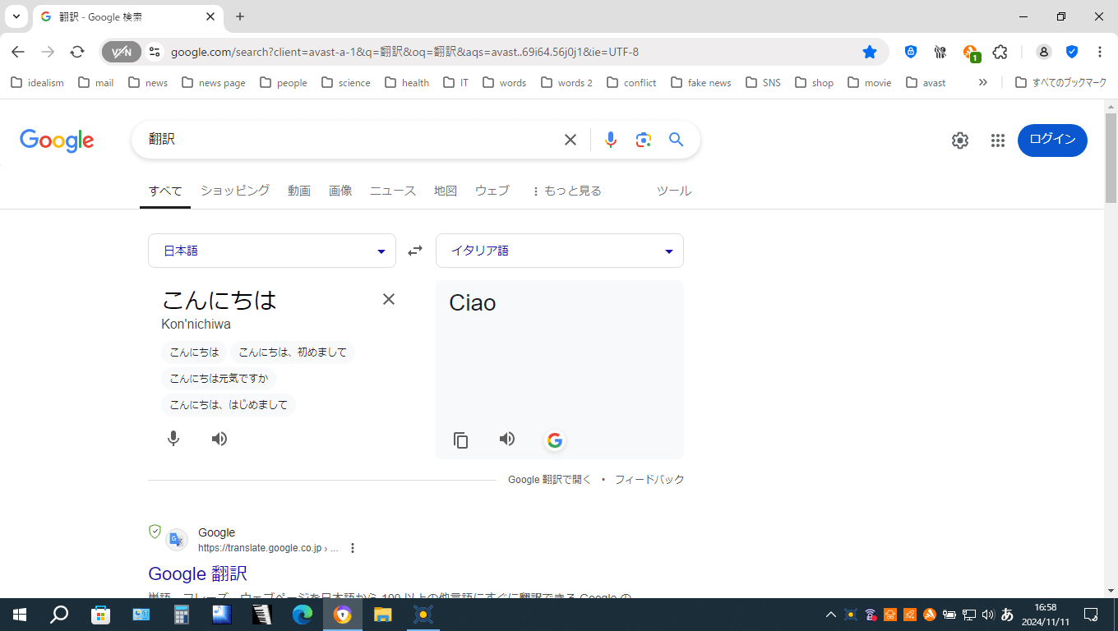The height and width of the screenshot is (631, 1118).
Task: Open the browser profile icon
Action: (x=1044, y=52)
